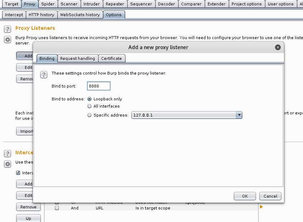Switch to the Proxy tab
303x222 pixels.
tap(29, 4)
